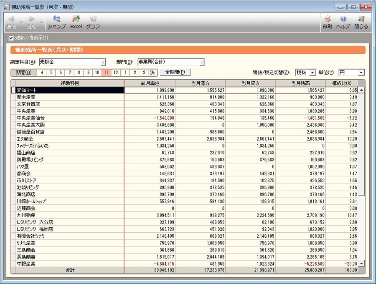
Task: Open the 部門 dropdown showing 事業所(合計)
Action: 202,62
